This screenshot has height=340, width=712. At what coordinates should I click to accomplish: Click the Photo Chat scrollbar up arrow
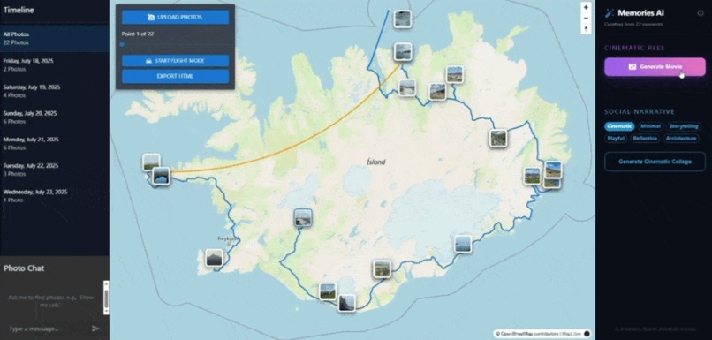point(106,283)
